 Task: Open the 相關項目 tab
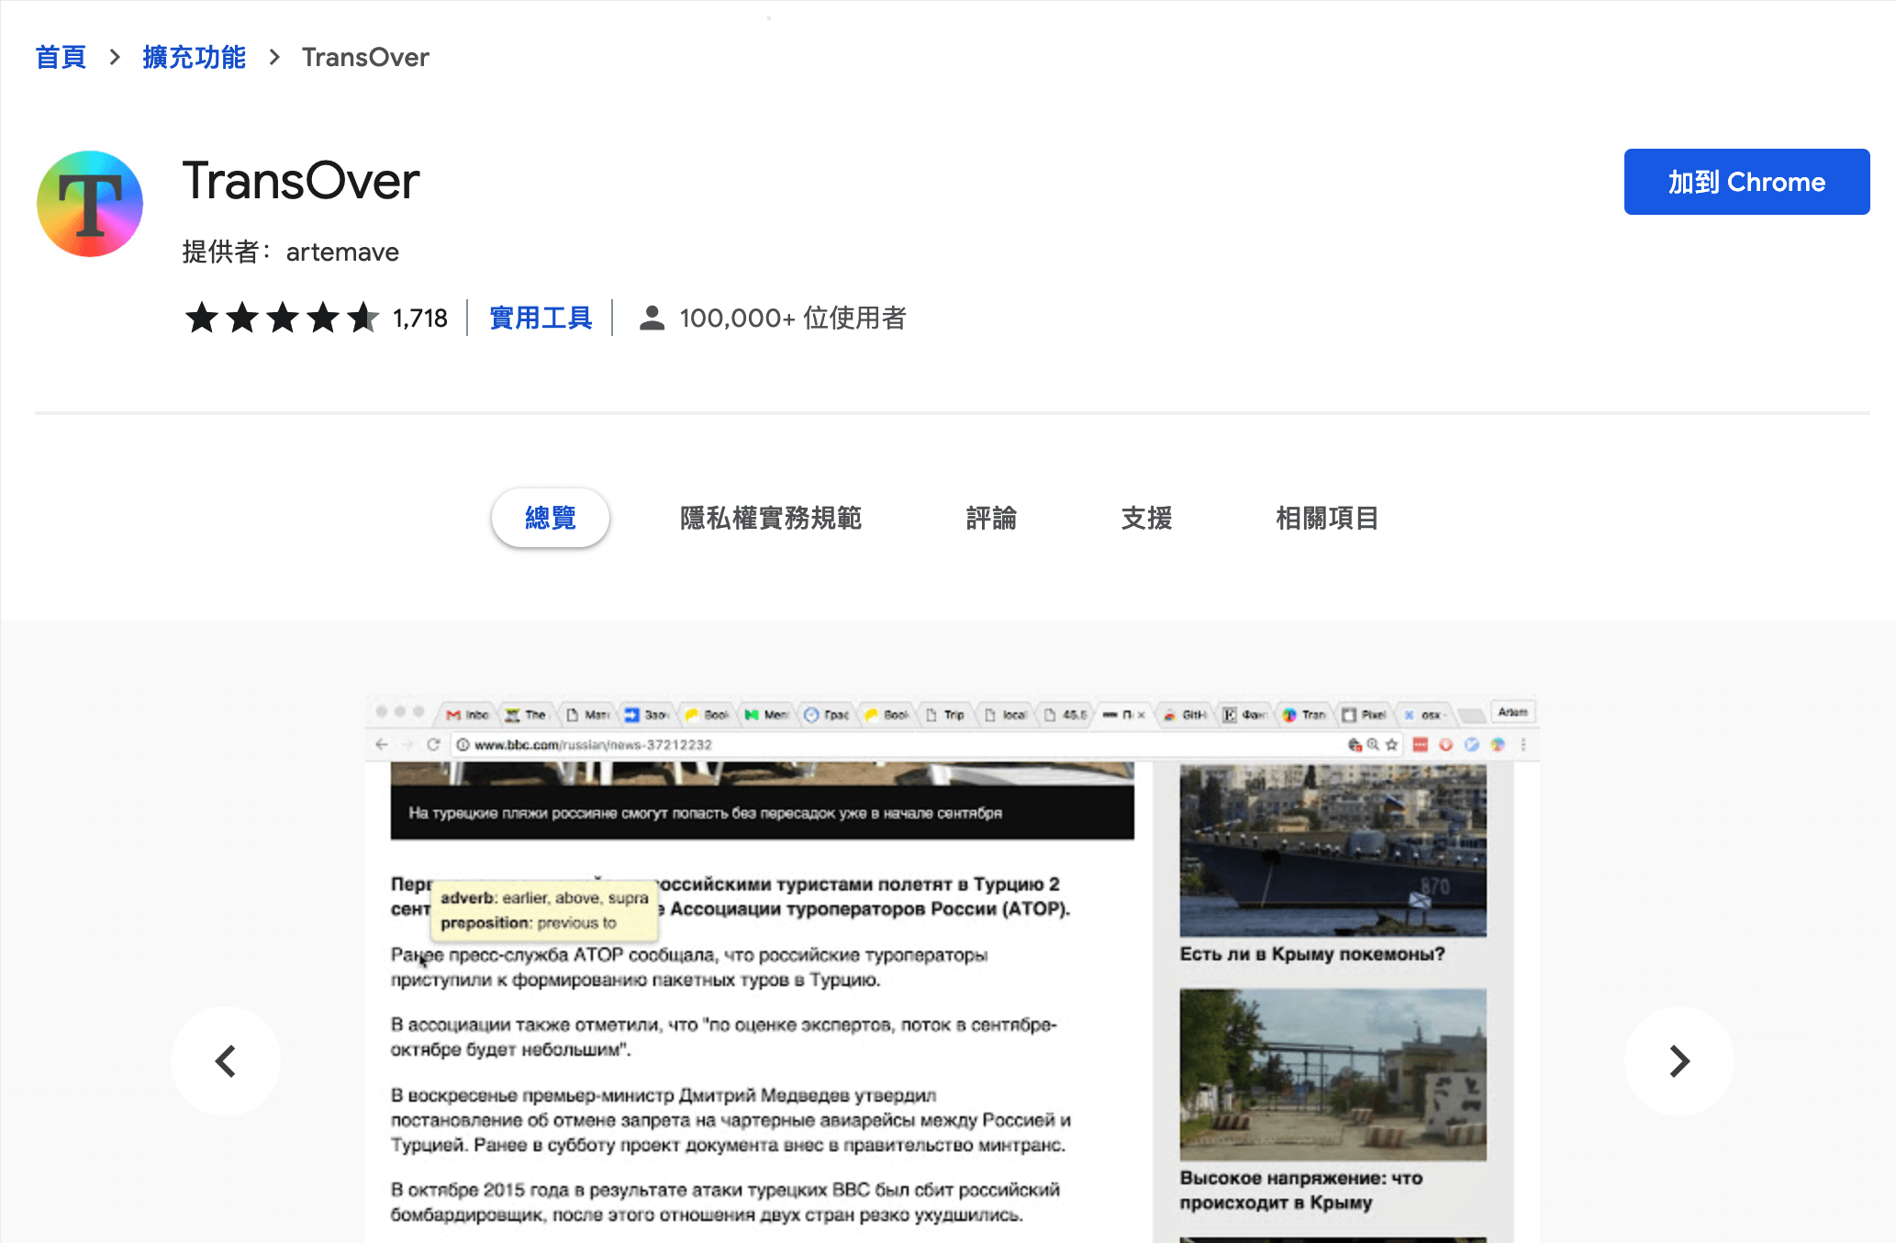[1326, 518]
